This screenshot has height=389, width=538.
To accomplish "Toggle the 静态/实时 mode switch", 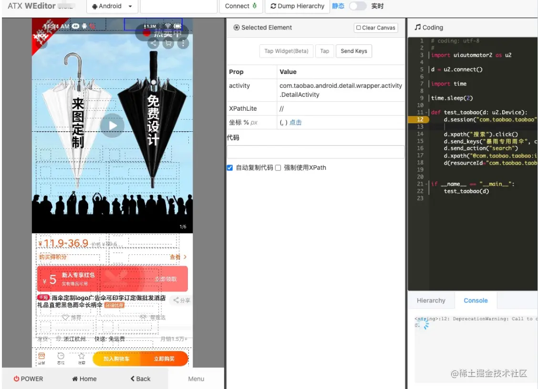I will pyautogui.click(x=357, y=6).
